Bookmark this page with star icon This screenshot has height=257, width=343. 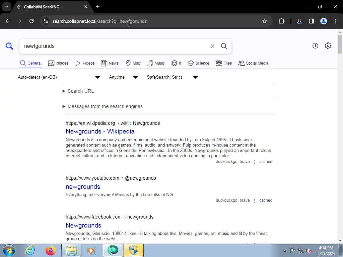265,21
